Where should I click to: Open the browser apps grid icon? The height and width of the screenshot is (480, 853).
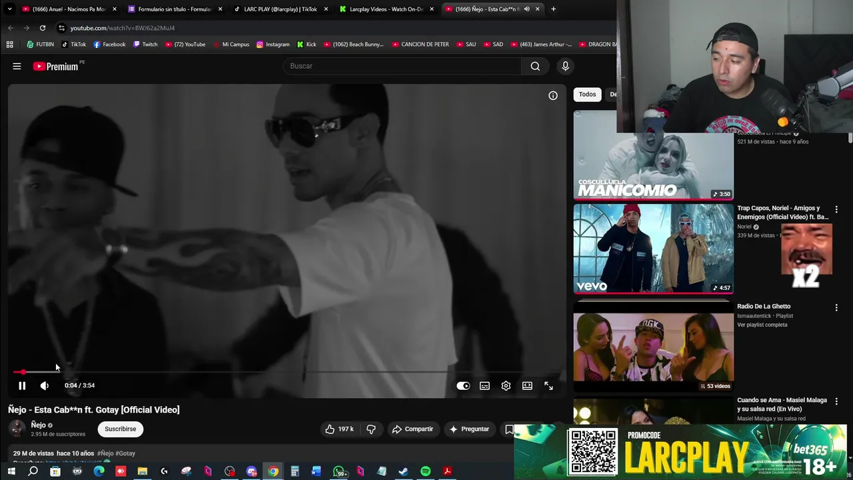click(x=9, y=45)
